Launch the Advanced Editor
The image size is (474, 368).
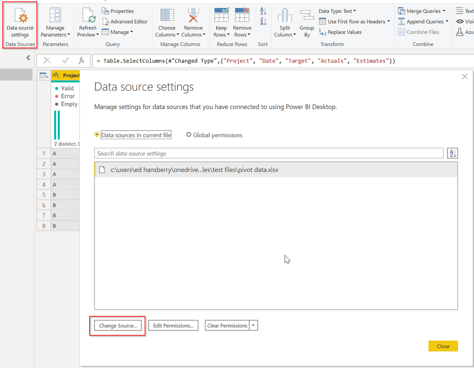pos(125,21)
